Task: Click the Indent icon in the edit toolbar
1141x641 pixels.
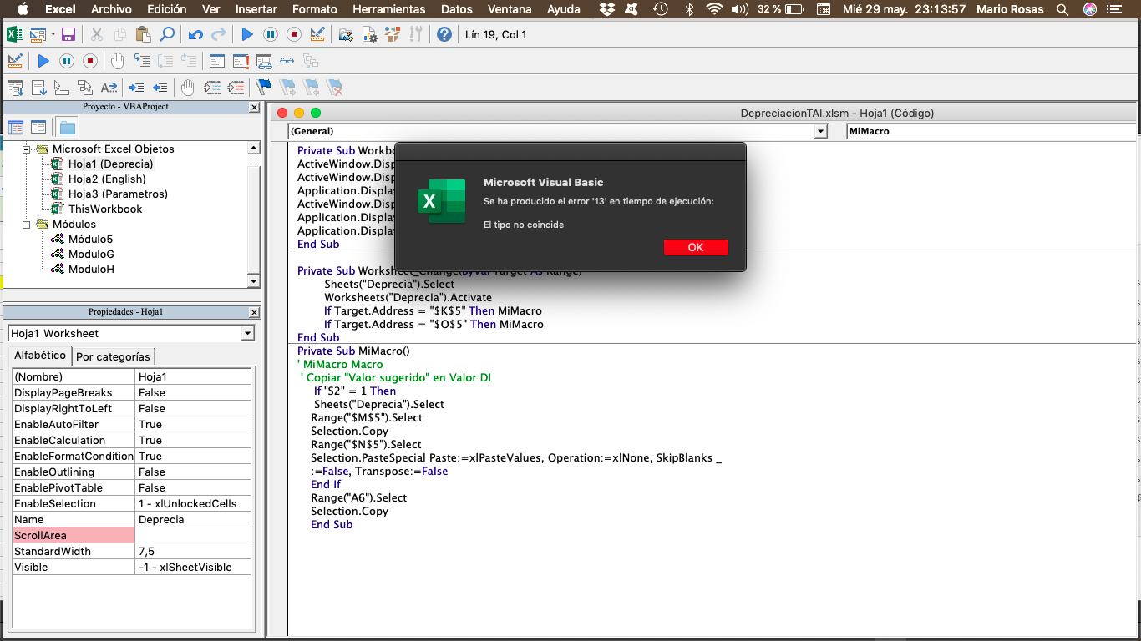Action: coord(137,88)
